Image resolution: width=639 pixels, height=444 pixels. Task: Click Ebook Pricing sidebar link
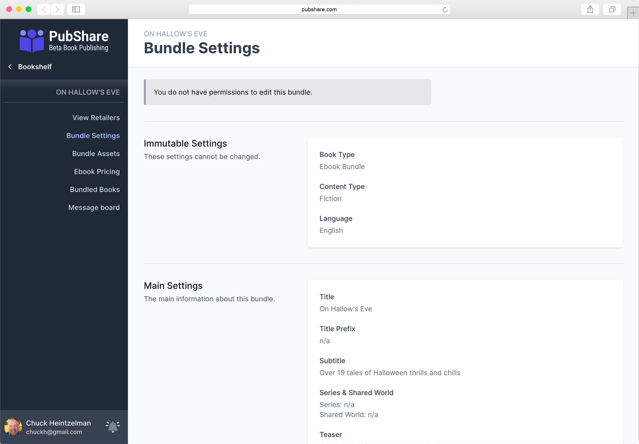tap(97, 171)
